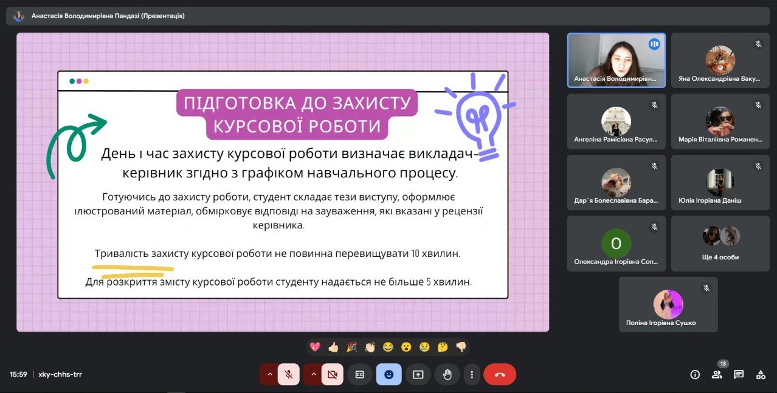Toggle closed captions on

pos(360,375)
